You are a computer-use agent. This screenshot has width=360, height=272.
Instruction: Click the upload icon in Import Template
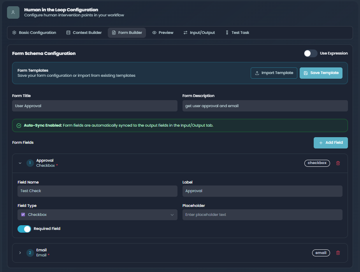[257, 73]
